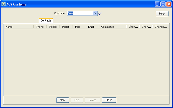Click the last column header labeled Change...
This screenshot has height=108, width=173.
[161, 27]
